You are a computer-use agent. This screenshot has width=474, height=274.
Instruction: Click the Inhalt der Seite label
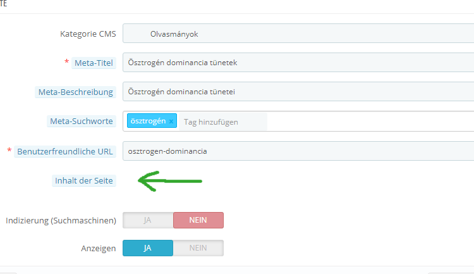(x=84, y=181)
